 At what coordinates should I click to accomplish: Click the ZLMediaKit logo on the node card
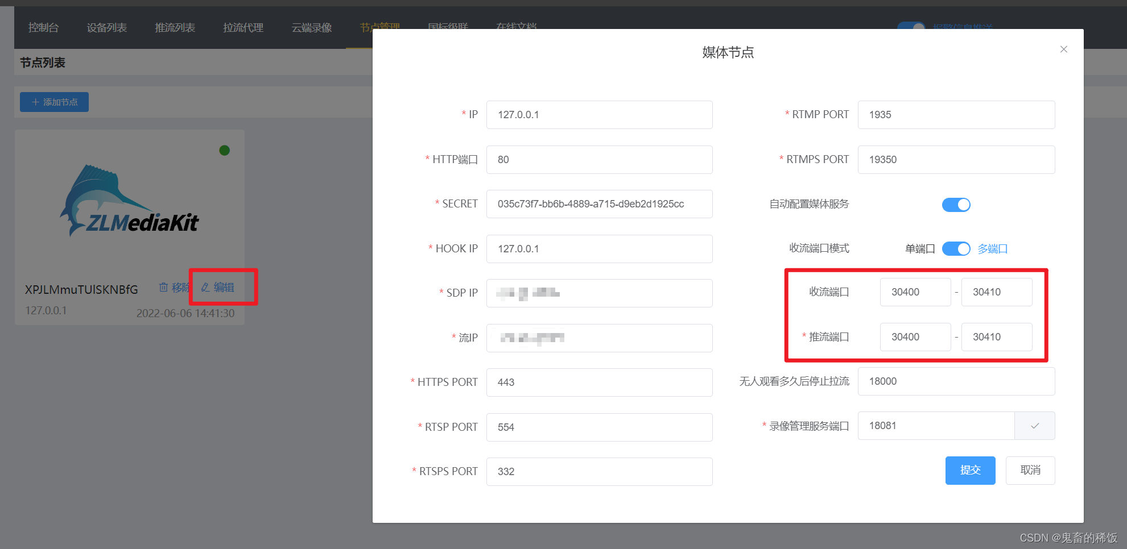pos(130,200)
